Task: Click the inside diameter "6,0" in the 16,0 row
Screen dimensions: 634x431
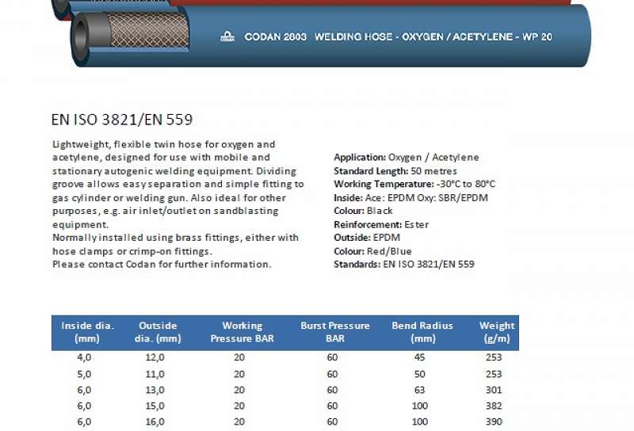Action: (84, 422)
